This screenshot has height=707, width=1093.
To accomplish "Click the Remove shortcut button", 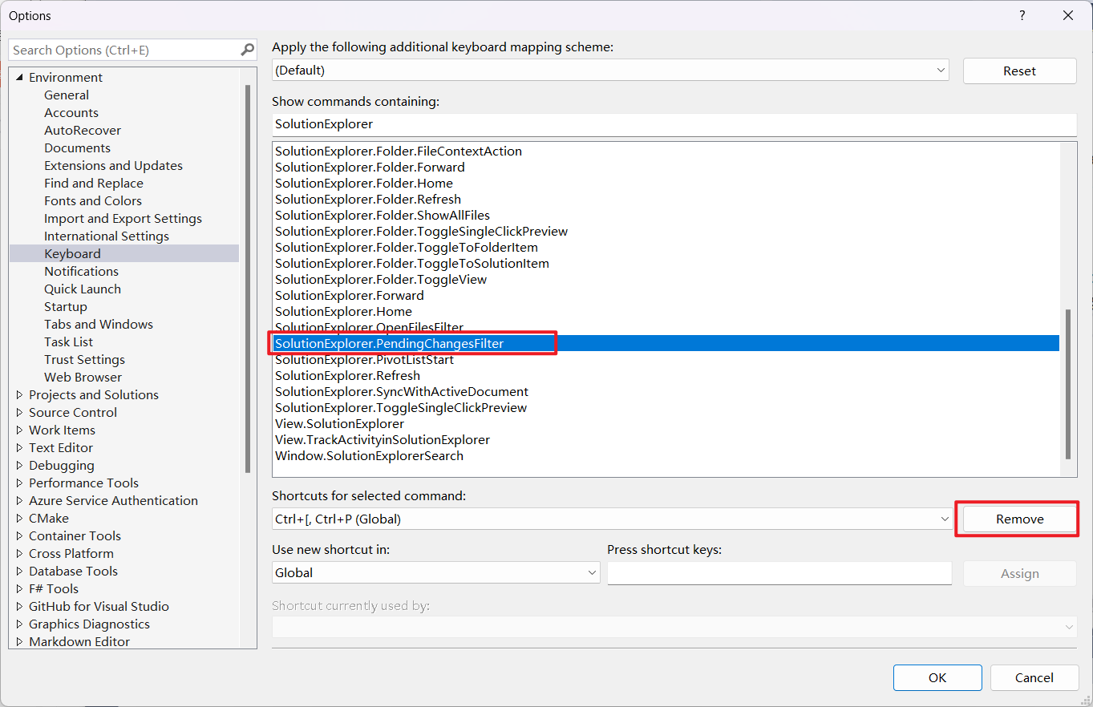I will [1019, 519].
